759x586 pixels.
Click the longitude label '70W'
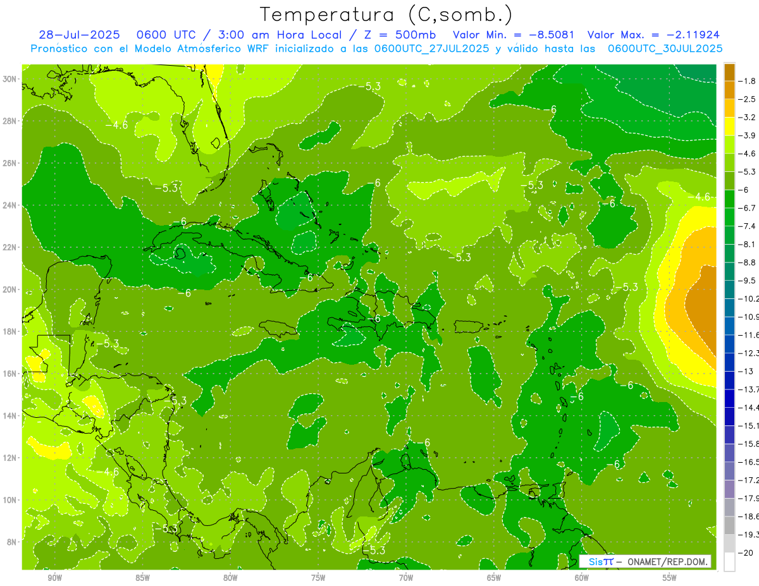point(406,578)
